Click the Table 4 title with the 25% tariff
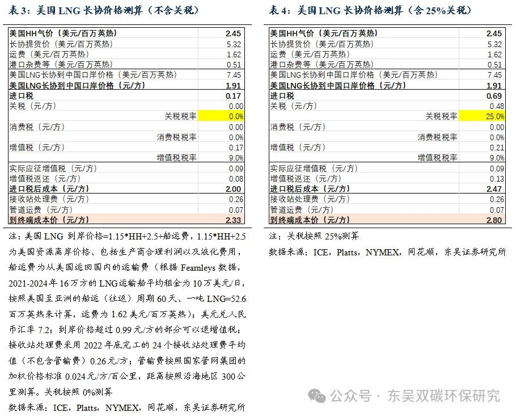 (370, 11)
